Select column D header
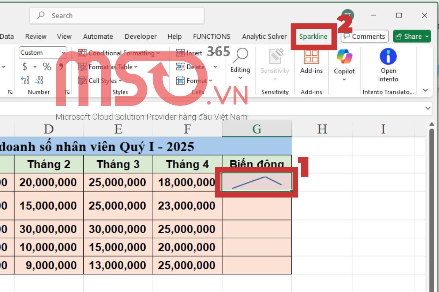This screenshot has height=292, width=439. point(49,129)
